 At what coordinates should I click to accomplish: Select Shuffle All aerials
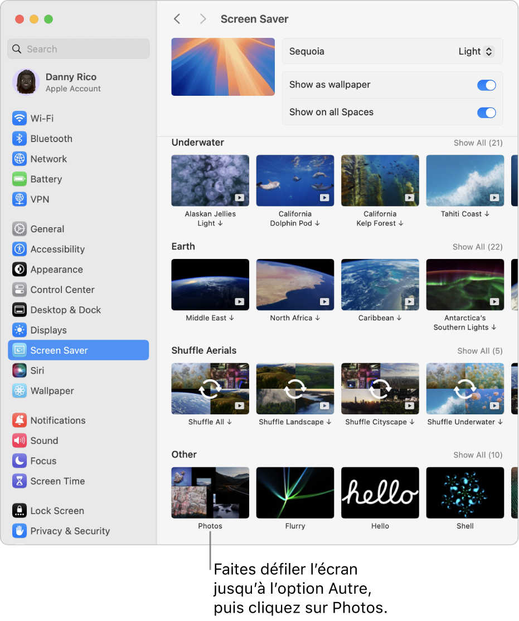click(x=210, y=389)
